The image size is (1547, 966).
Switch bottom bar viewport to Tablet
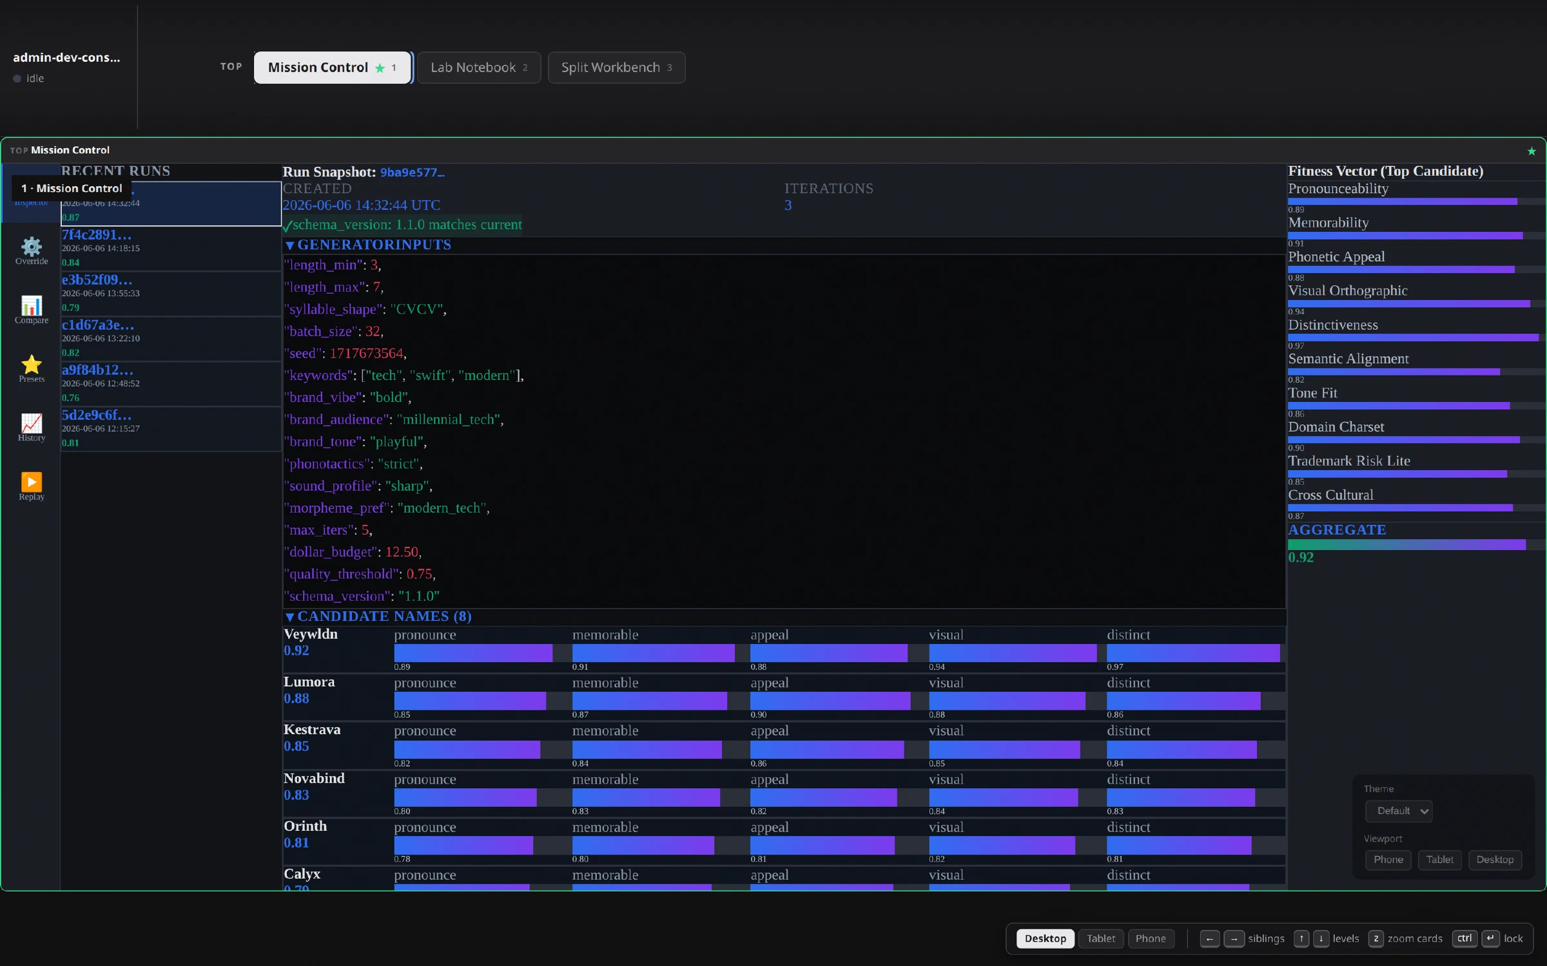(1100, 939)
